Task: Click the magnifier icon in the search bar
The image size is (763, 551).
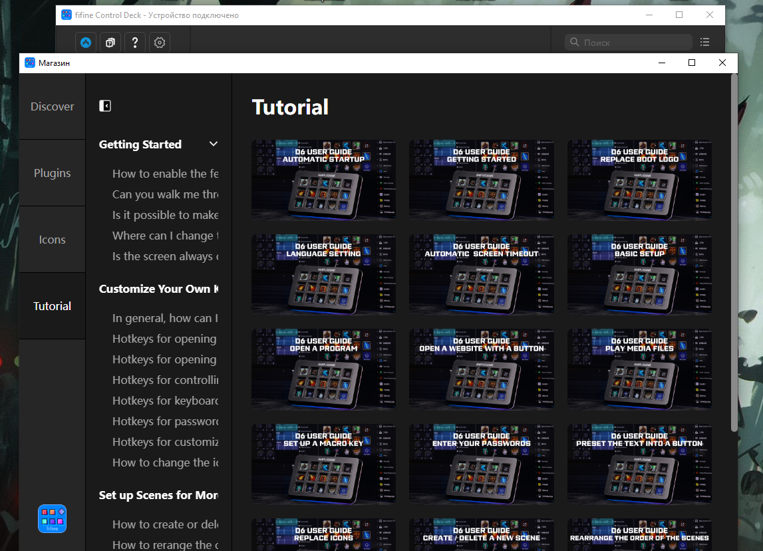Action: click(574, 41)
